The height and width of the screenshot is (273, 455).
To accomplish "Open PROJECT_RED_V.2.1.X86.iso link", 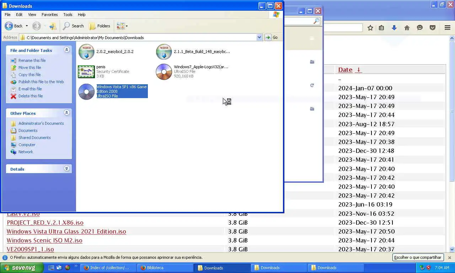I will click(45, 223).
